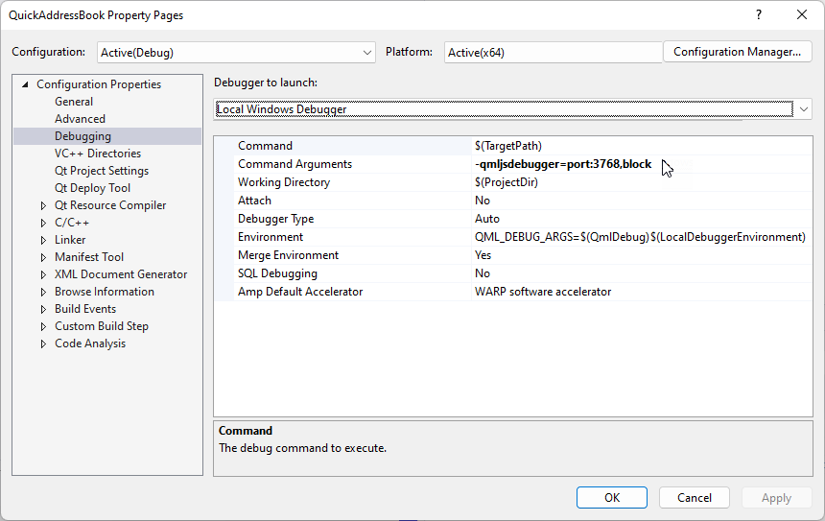
Task: Click the QML_DEBUG_ARGS environment value
Action: (x=640, y=237)
